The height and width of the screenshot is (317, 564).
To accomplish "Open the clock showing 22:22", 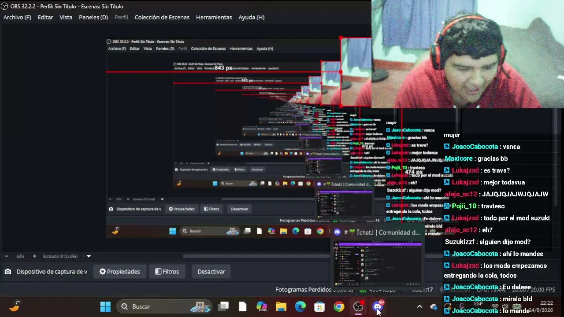I will coord(546,303).
